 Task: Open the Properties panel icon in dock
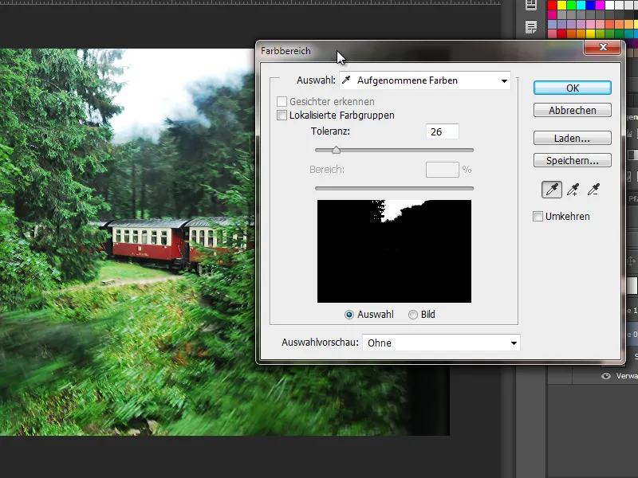[531, 5]
